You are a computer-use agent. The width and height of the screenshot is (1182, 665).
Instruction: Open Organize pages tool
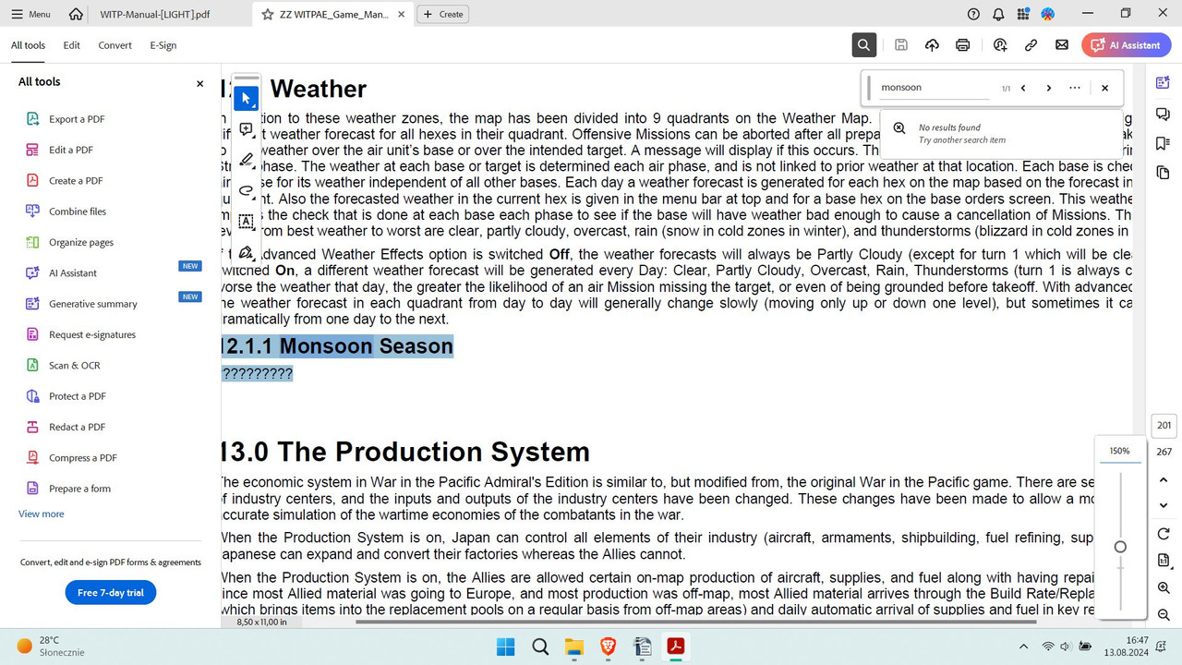[81, 242]
